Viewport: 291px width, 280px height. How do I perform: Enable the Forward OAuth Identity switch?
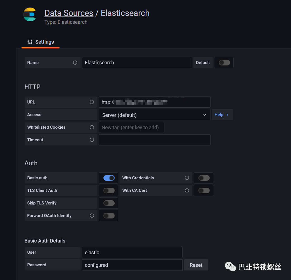pos(109,216)
